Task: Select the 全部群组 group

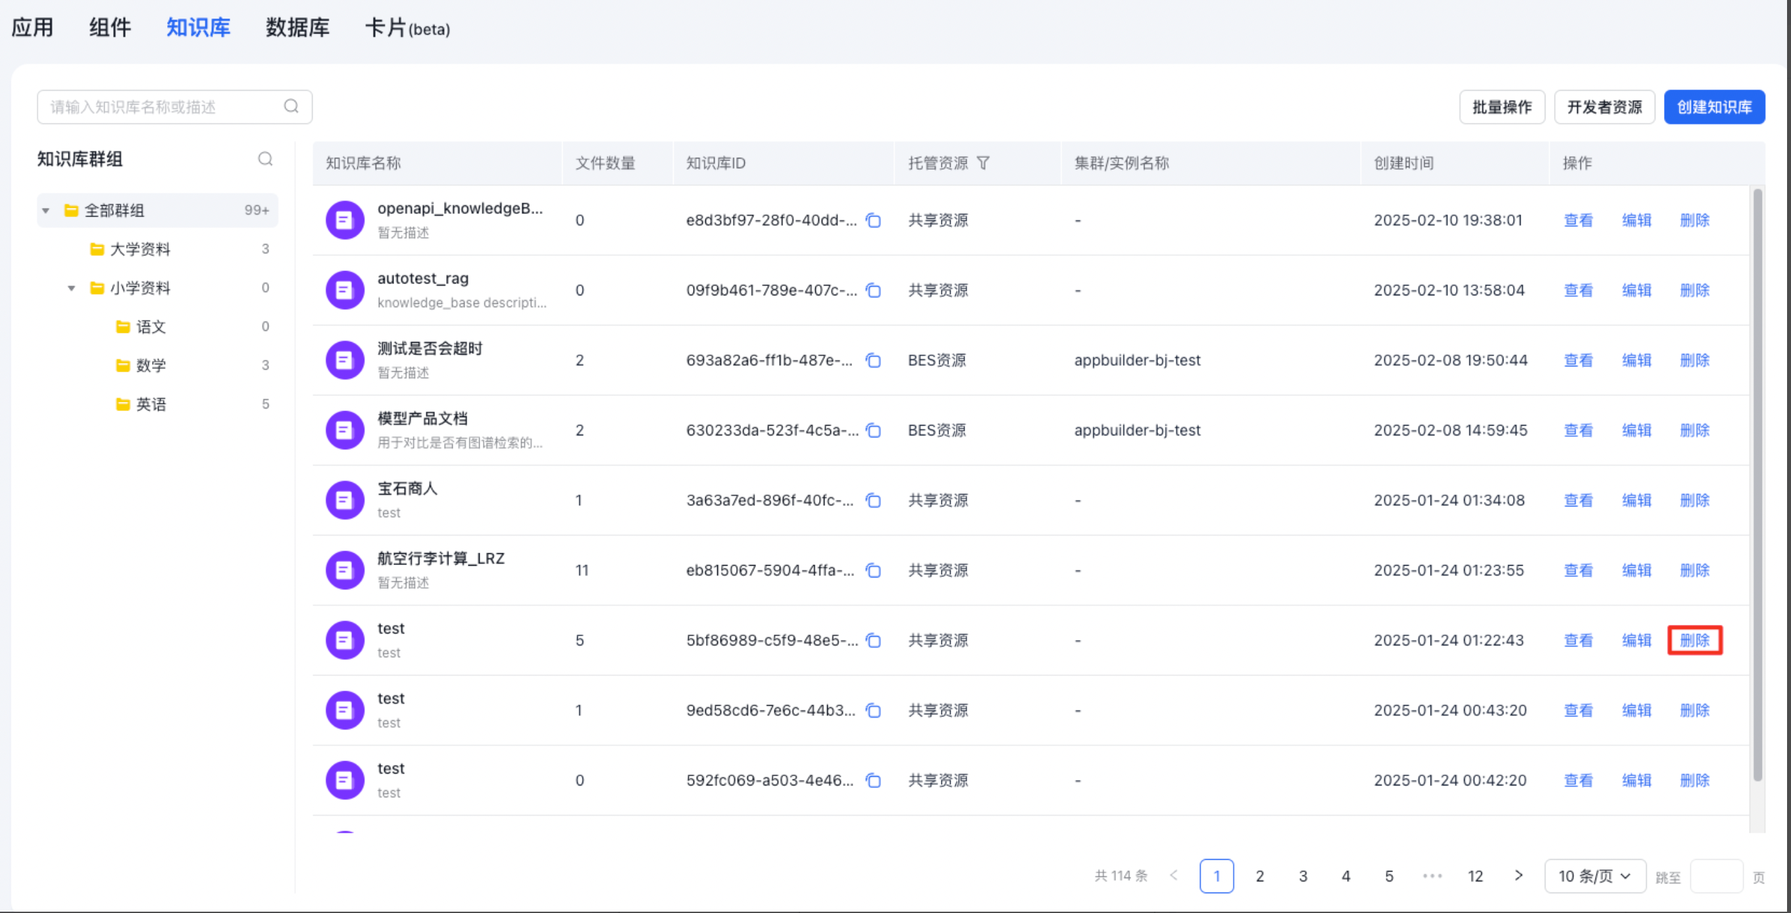Action: click(x=158, y=210)
